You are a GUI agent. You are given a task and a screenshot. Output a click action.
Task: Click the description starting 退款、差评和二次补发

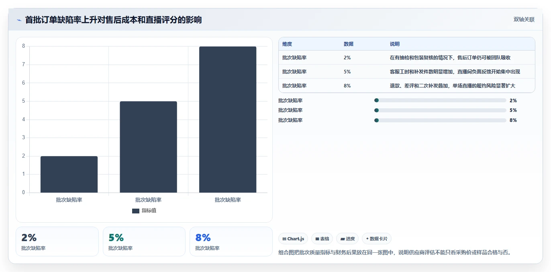click(453, 86)
